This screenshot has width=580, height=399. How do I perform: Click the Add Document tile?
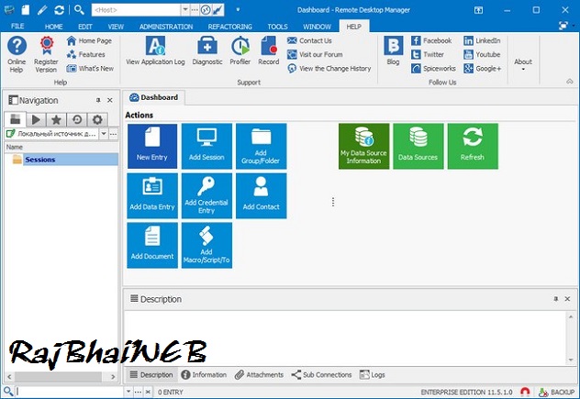(x=152, y=245)
